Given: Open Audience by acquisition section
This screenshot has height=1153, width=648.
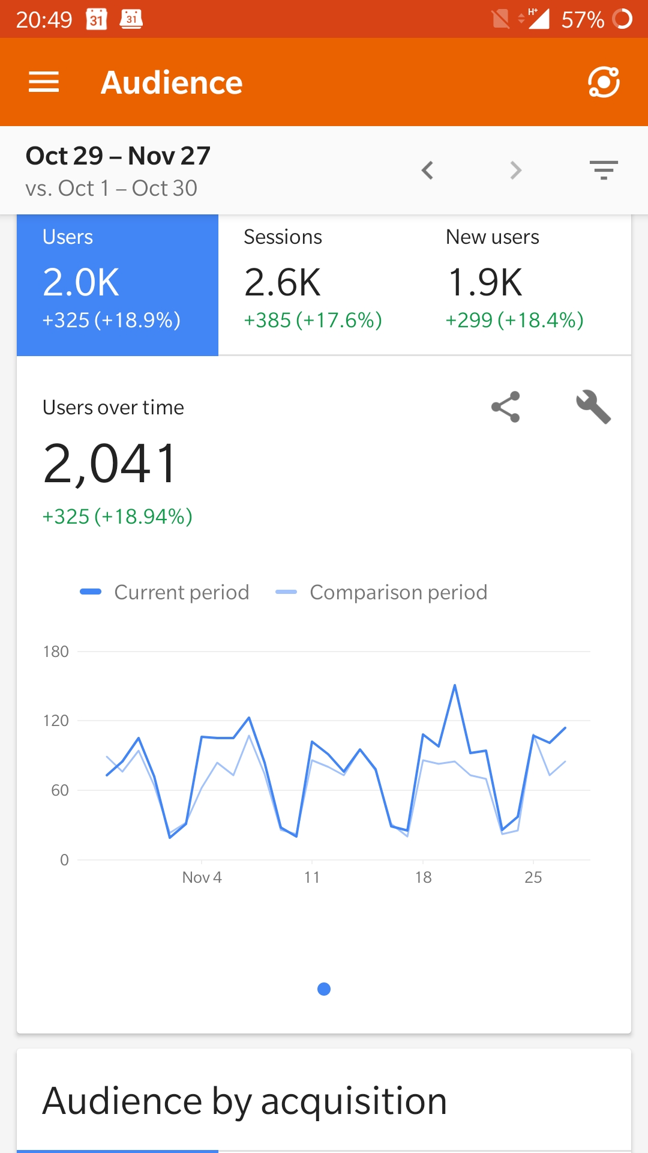Looking at the screenshot, I should point(245,1101).
